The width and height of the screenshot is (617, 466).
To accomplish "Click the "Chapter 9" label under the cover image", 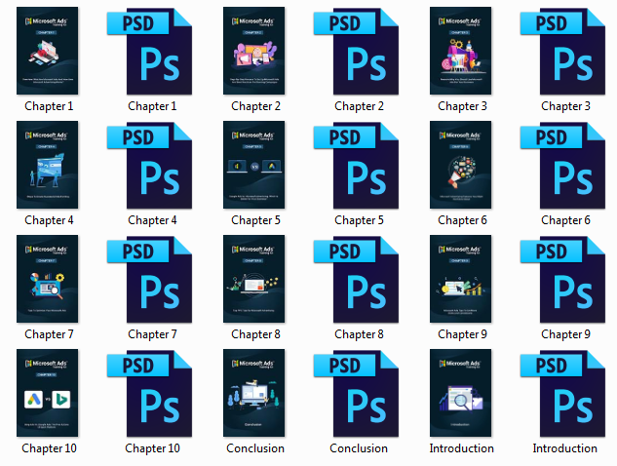I will pyautogui.click(x=462, y=334).
